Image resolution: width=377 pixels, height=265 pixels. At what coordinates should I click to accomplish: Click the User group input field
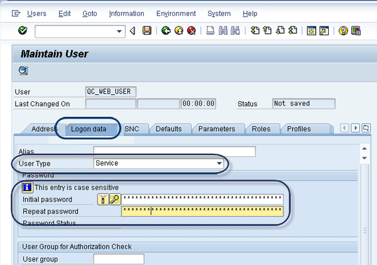(118, 259)
